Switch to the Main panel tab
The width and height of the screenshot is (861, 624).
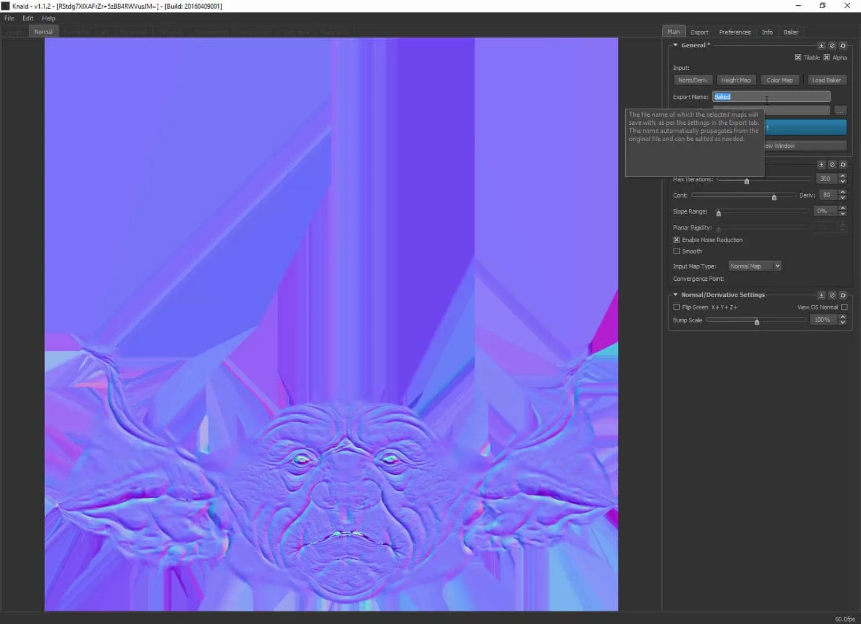pos(673,32)
